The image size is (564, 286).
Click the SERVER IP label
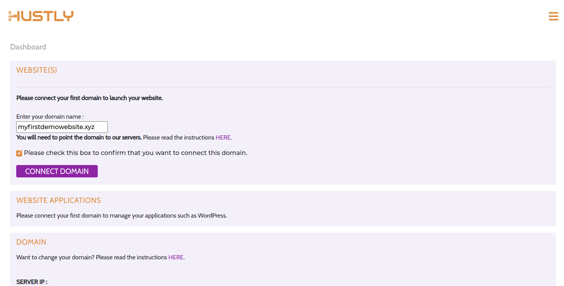point(32,282)
